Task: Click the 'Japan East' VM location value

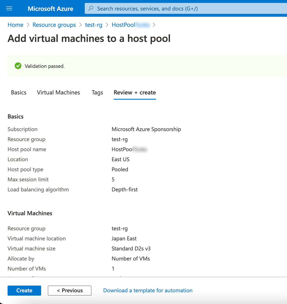Action: (x=124, y=238)
